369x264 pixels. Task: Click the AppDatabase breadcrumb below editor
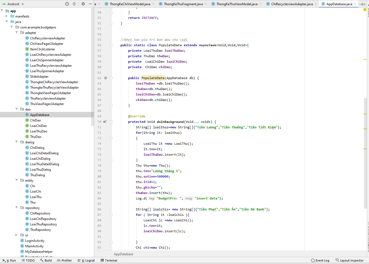pos(123,254)
